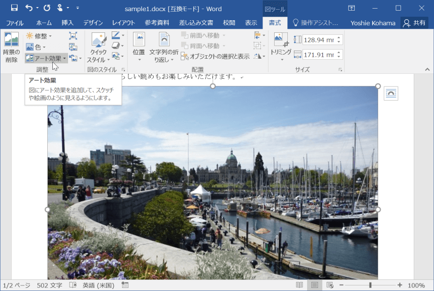The image size is (434, 291).
Task: Switch to the レイアウト tab
Action: pos(123,23)
